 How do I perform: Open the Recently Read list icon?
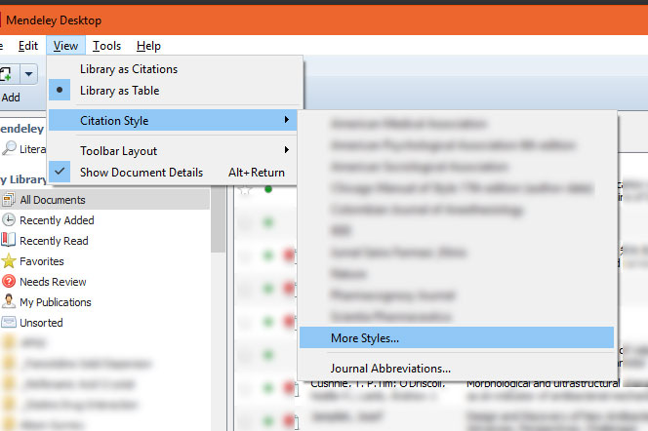tap(9, 241)
